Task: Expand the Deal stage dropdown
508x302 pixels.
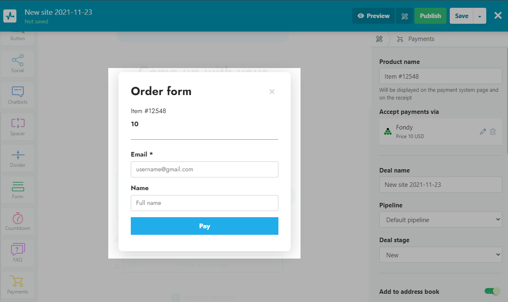Action: pyautogui.click(x=440, y=255)
